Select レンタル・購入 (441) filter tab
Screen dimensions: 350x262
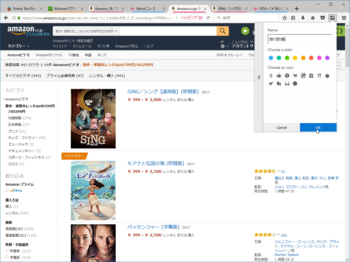[x=107, y=76]
